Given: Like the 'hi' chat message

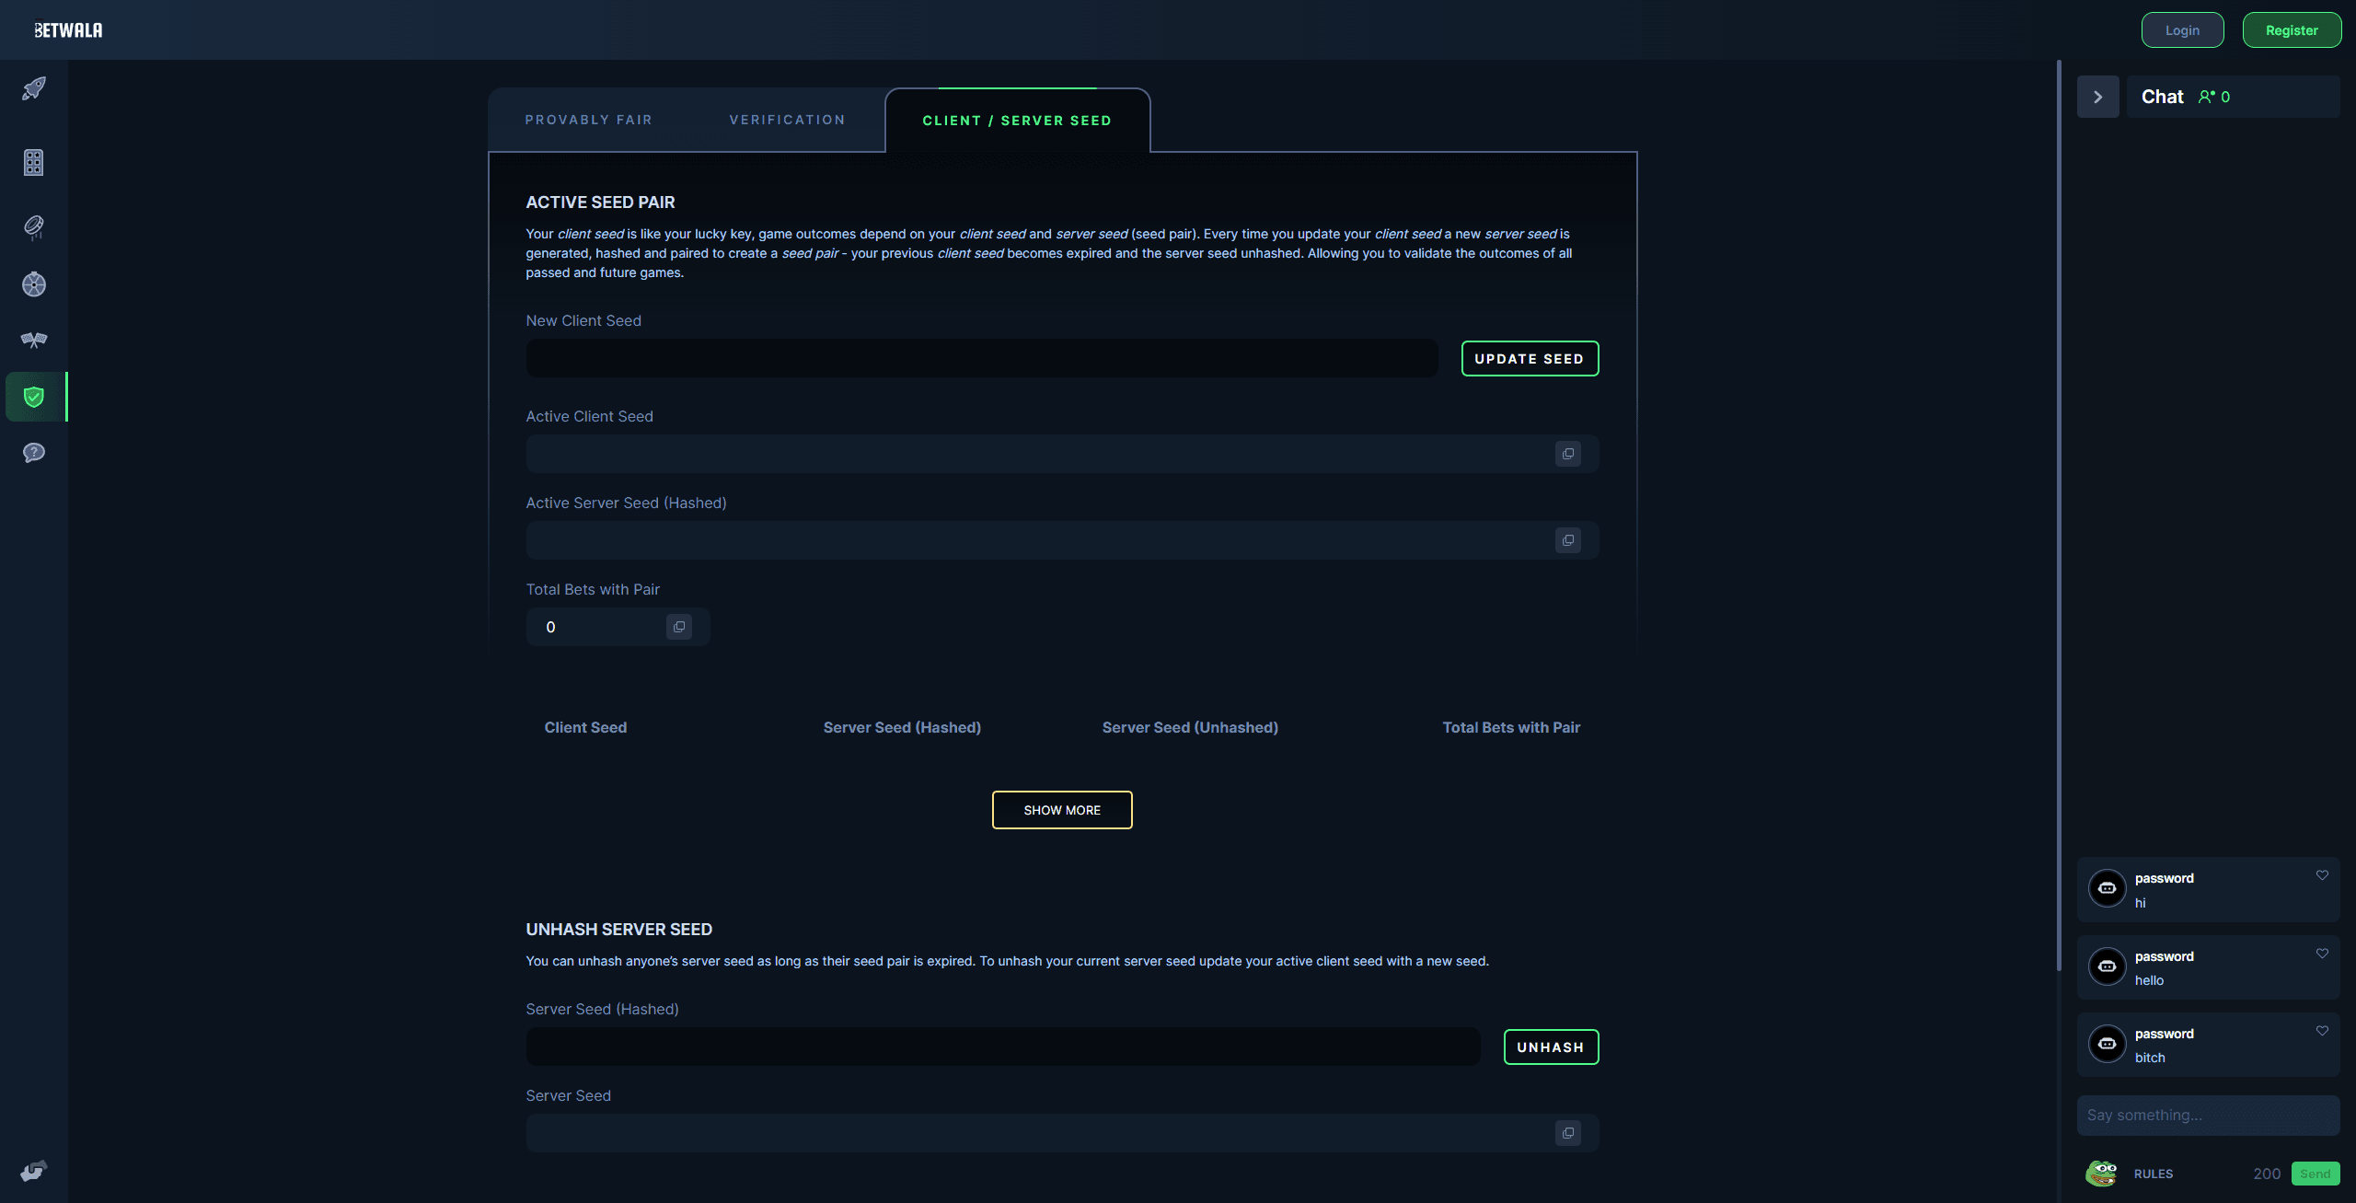Looking at the screenshot, I should [2322, 875].
